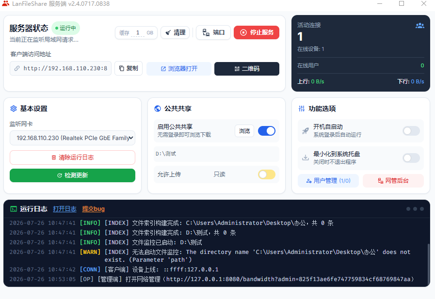Enable 开机自启动 switch
435x299 pixels.
[411, 131]
